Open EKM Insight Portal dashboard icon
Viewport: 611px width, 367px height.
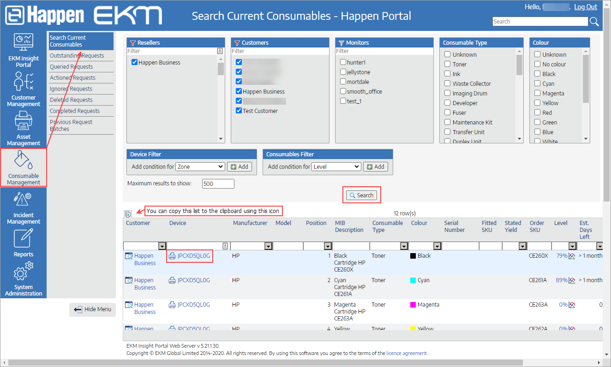click(x=24, y=43)
